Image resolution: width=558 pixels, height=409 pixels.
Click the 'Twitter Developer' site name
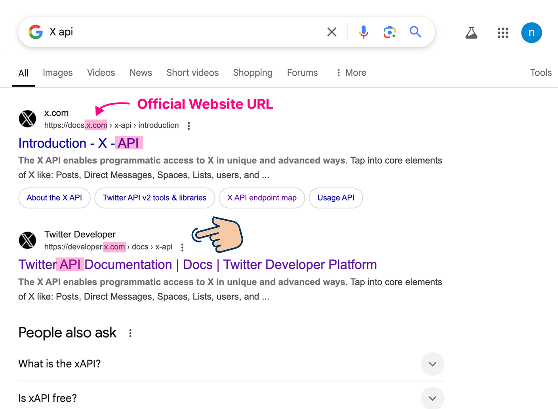click(80, 235)
